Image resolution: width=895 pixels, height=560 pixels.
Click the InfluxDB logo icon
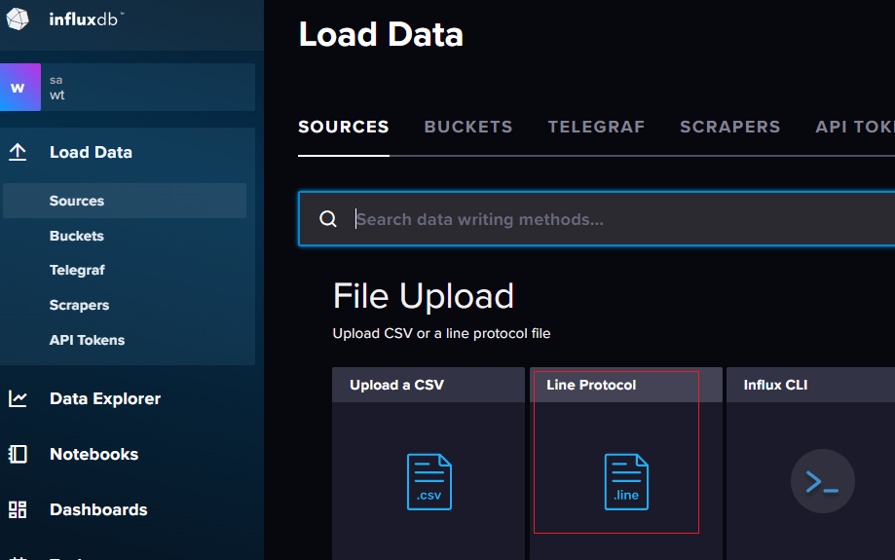coord(18,19)
